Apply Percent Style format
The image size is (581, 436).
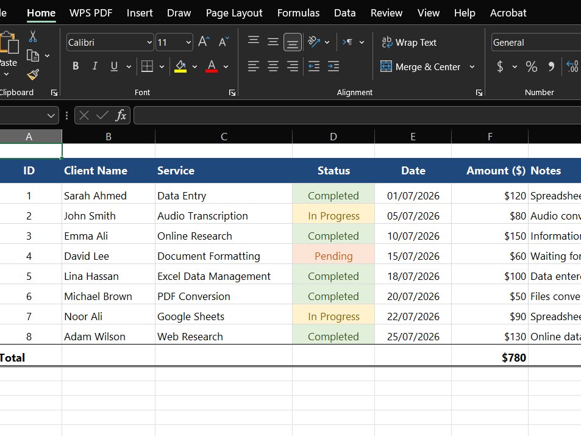point(532,66)
